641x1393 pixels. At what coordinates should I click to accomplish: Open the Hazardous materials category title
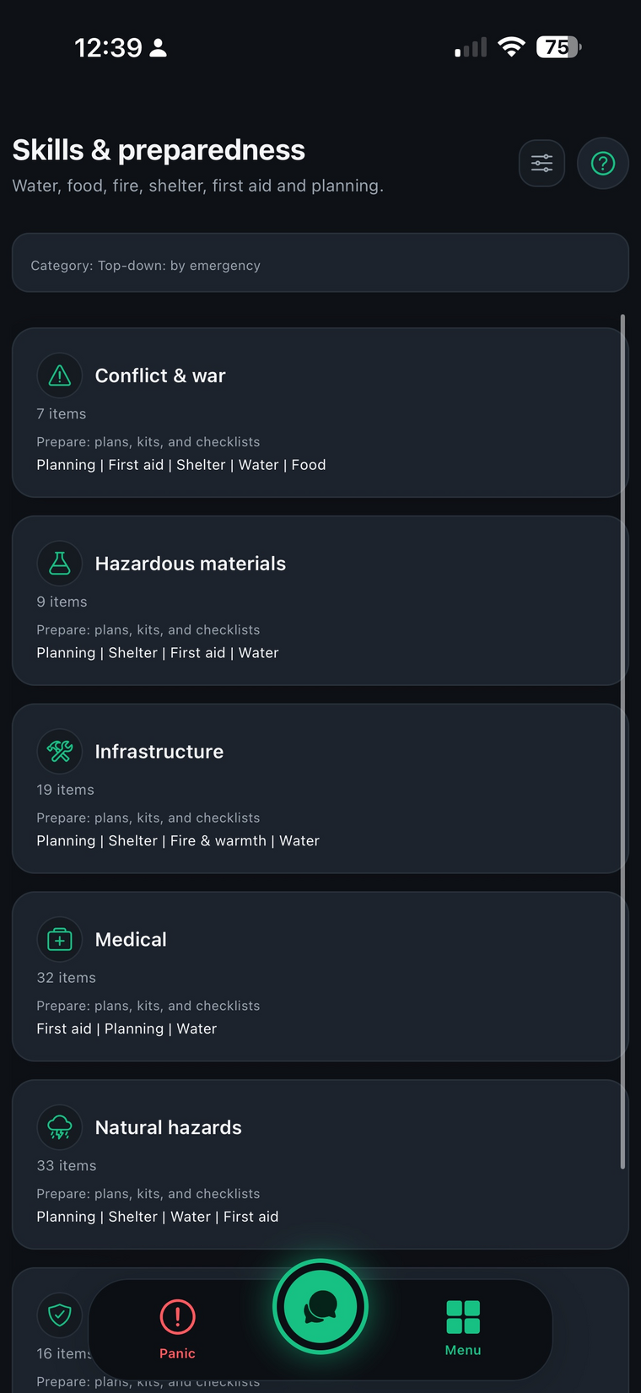point(191,564)
